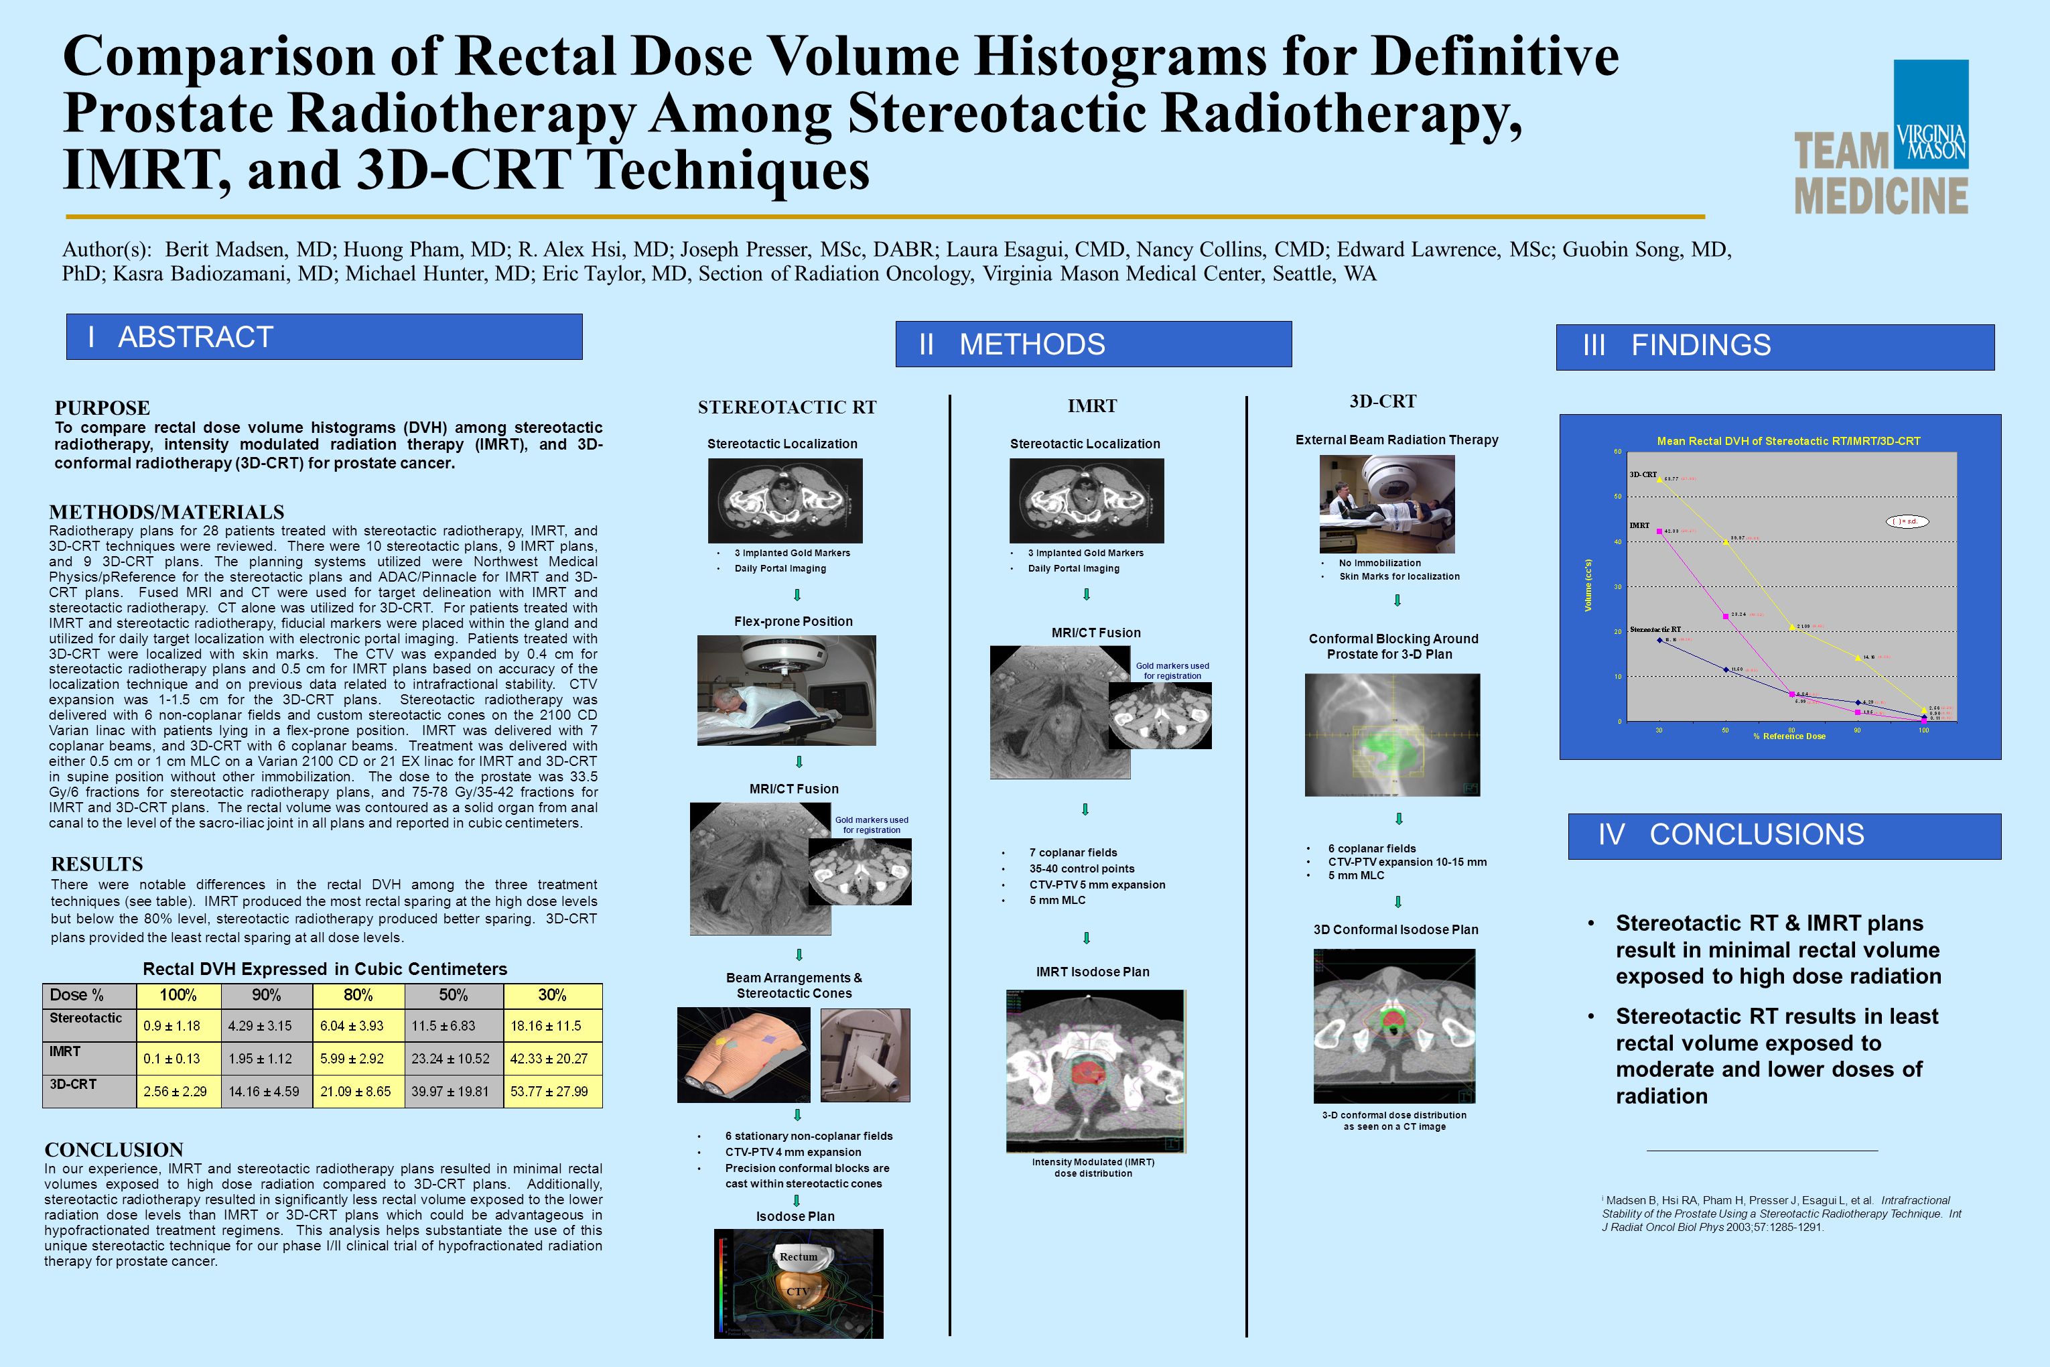
Task: Click the 'Rectal DVH Expressed in Cubic Centimeters' table title
Action: point(324,968)
